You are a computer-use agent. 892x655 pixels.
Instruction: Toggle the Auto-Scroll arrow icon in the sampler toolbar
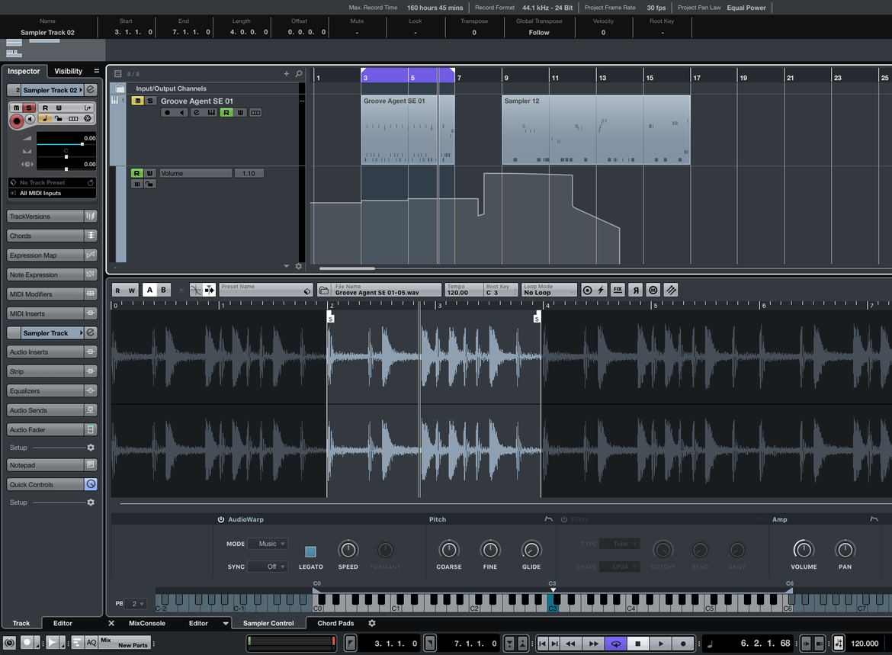[x=210, y=291]
